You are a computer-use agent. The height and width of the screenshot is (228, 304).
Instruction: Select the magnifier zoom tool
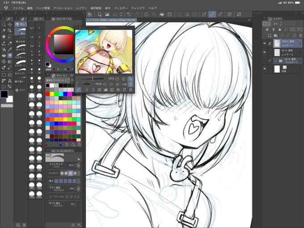pos(4,25)
